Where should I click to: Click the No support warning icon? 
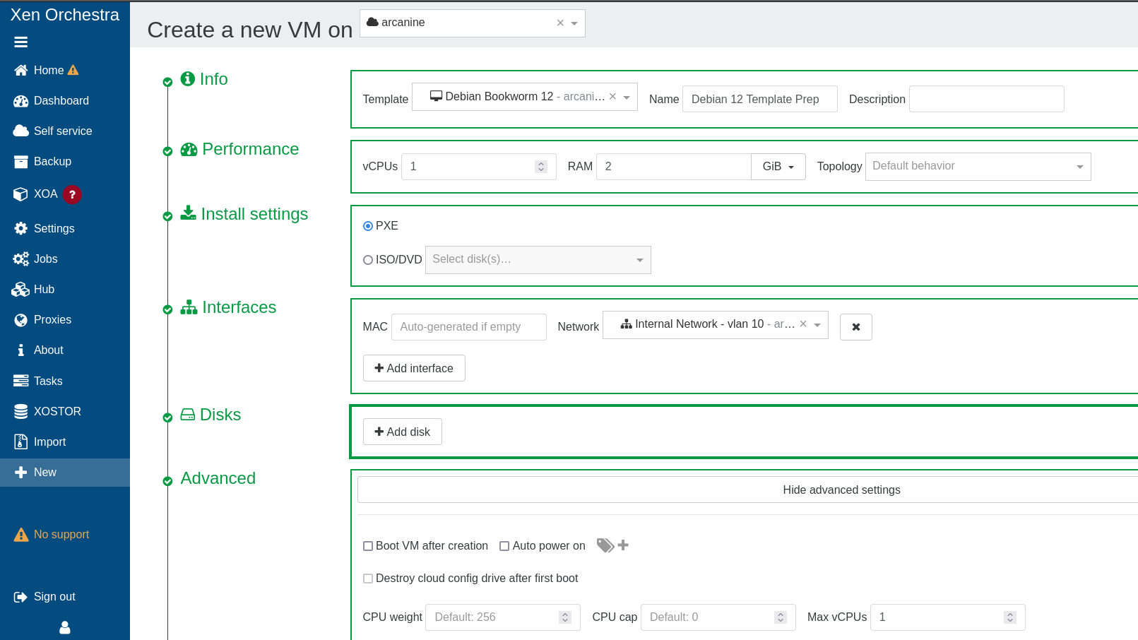coord(21,535)
